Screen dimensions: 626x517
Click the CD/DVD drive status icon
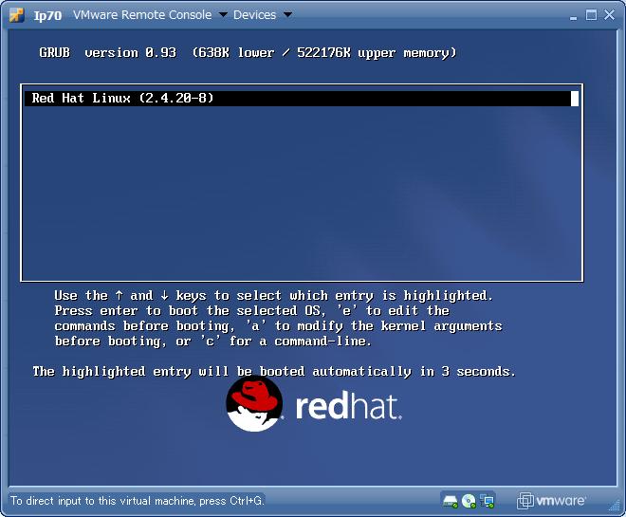[x=469, y=501]
